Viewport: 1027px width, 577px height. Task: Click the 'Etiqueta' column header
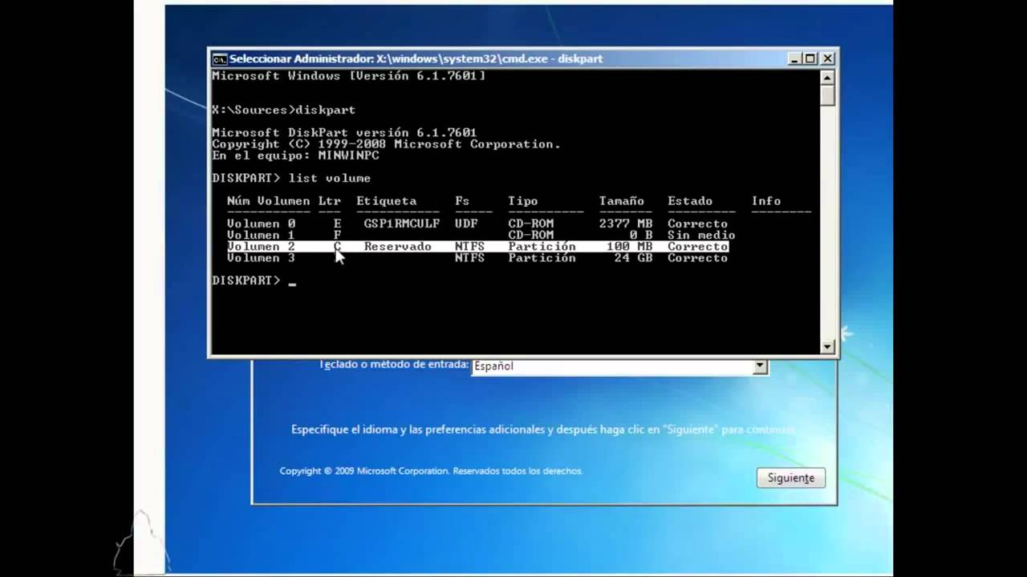386,201
